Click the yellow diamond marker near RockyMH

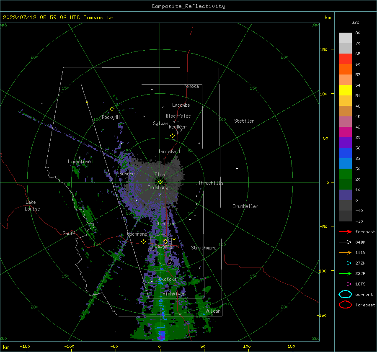[x=112, y=109]
